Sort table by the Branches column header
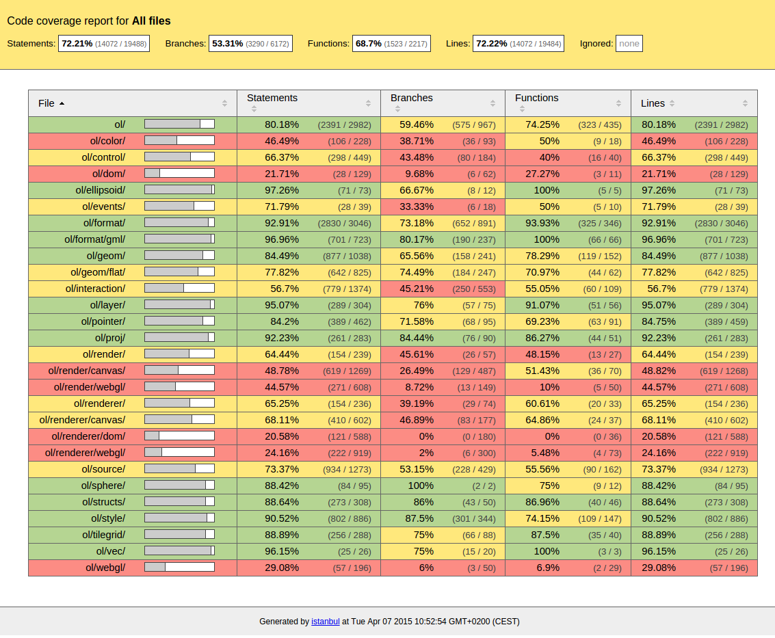The height and width of the screenshot is (638, 775). click(411, 98)
